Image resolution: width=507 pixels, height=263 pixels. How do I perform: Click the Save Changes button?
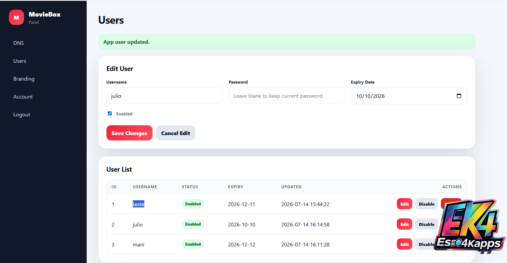[129, 133]
